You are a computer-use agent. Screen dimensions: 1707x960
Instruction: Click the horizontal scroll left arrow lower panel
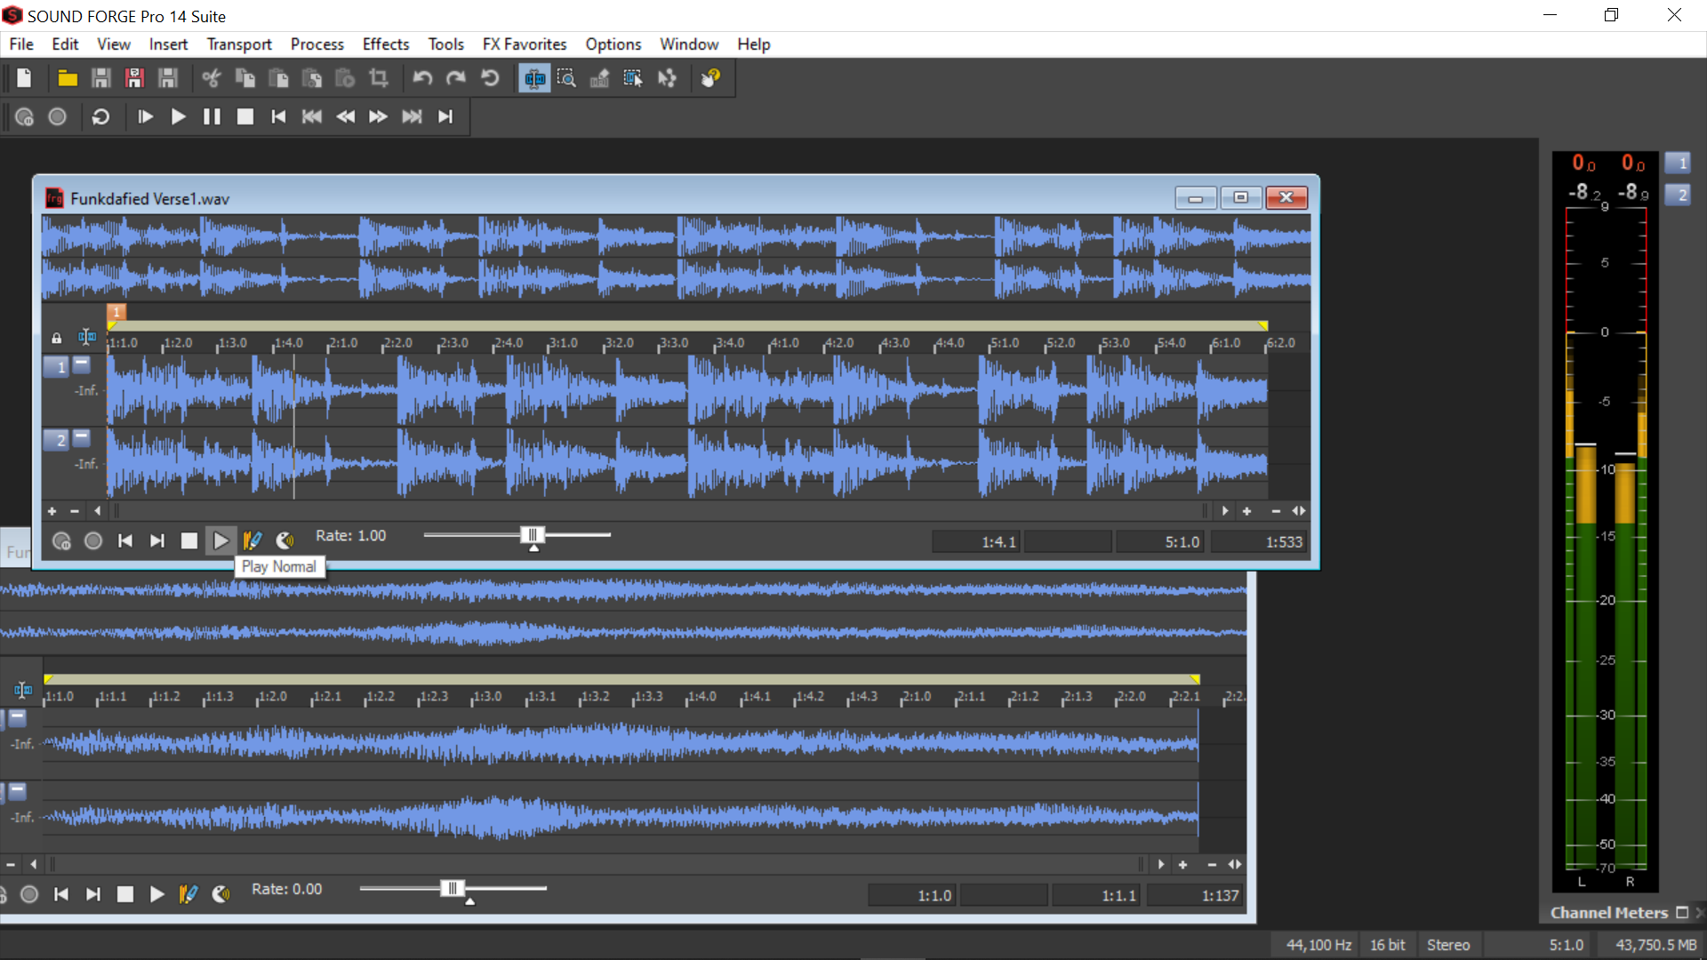click(33, 864)
